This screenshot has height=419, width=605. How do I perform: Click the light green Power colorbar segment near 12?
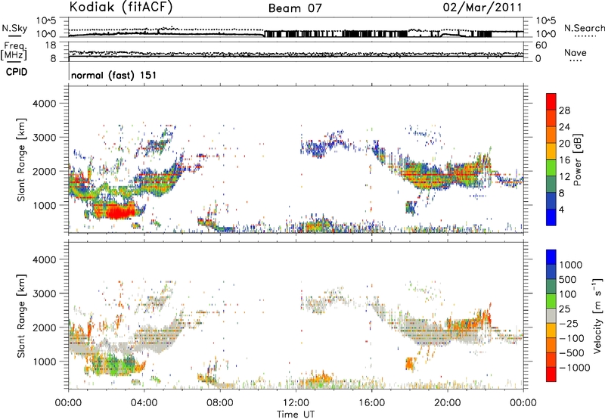551,167
